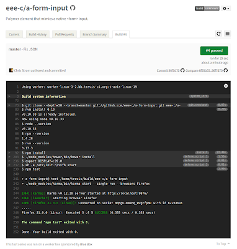The image size is (237, 249).
Task: Click 'The command npm test exited with 0' line
Action: click(x=55, y=222)
